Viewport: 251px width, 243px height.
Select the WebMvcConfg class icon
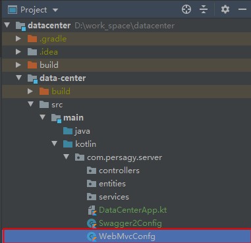[92, 236]
